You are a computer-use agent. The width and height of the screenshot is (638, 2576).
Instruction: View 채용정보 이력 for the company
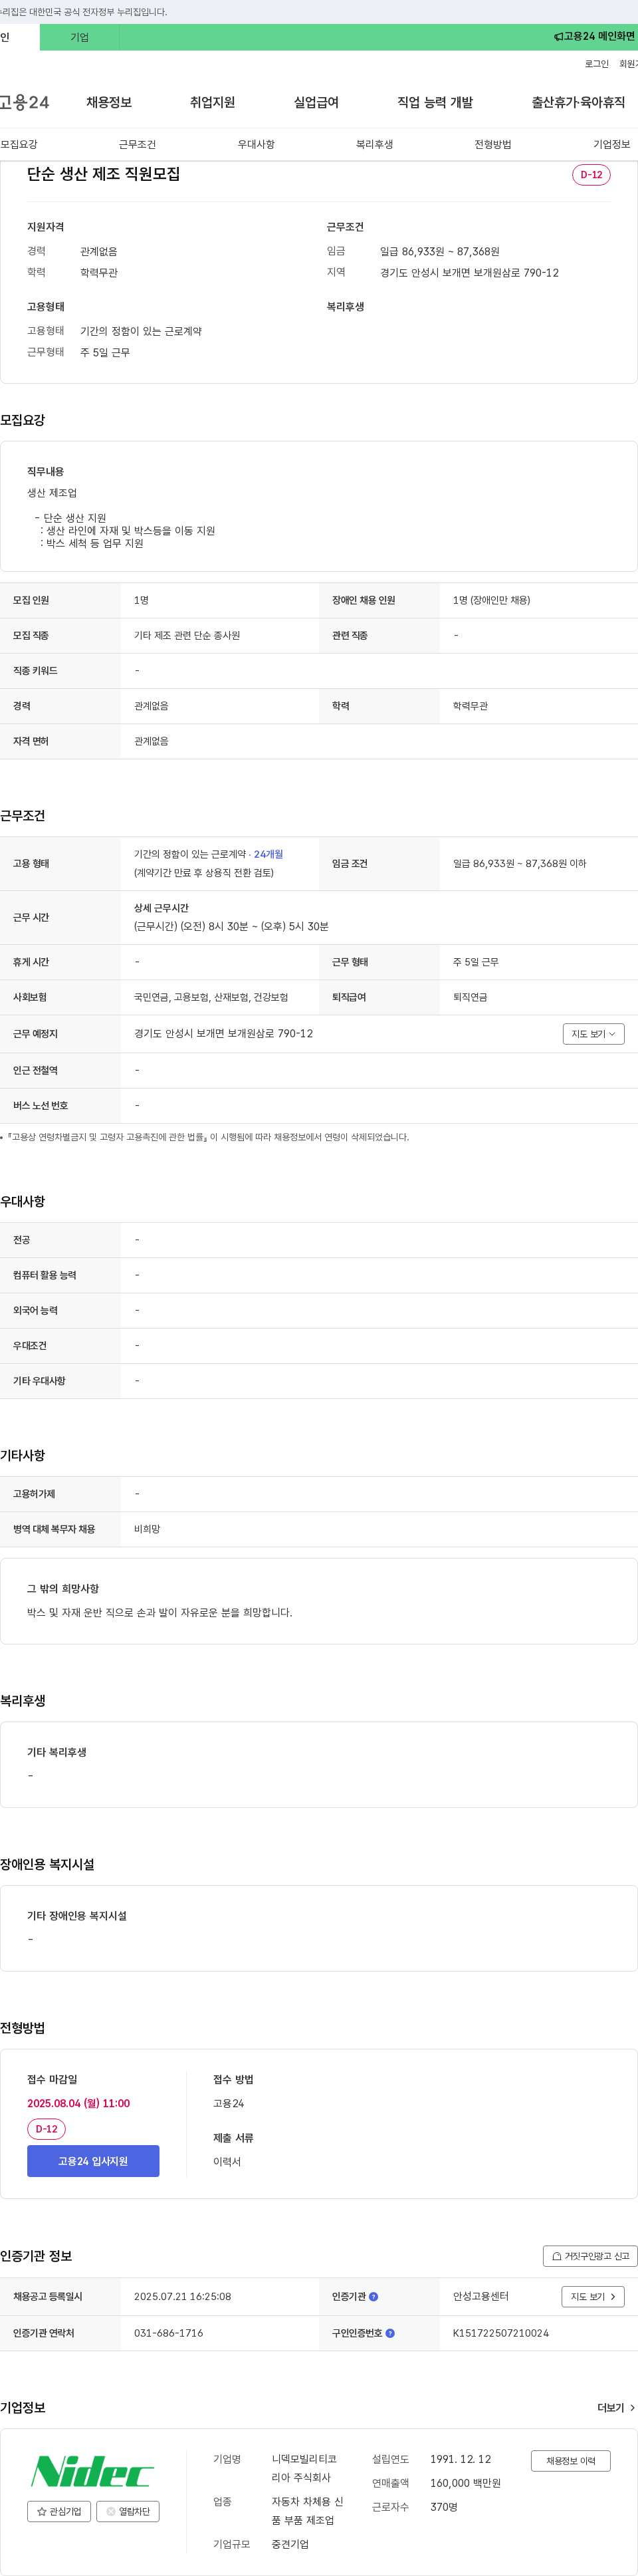pos(570,2461)
